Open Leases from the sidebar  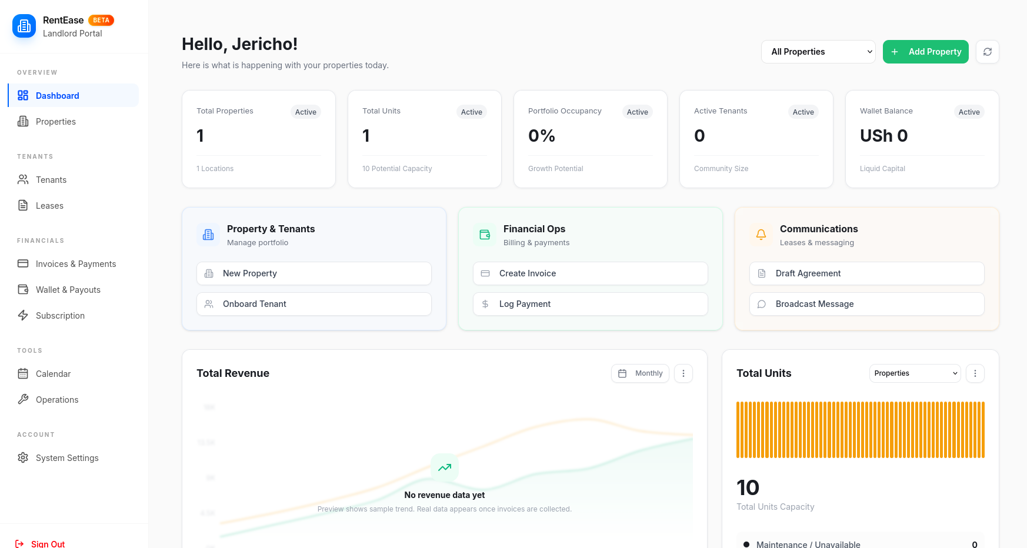click(74, 205)
